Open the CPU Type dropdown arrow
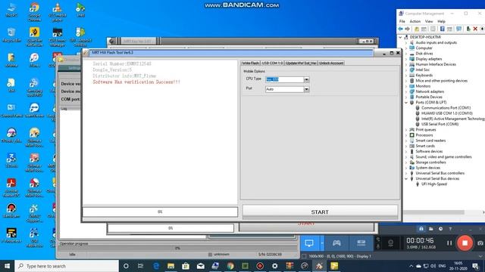Screen dimensions: 485x272 306,79
